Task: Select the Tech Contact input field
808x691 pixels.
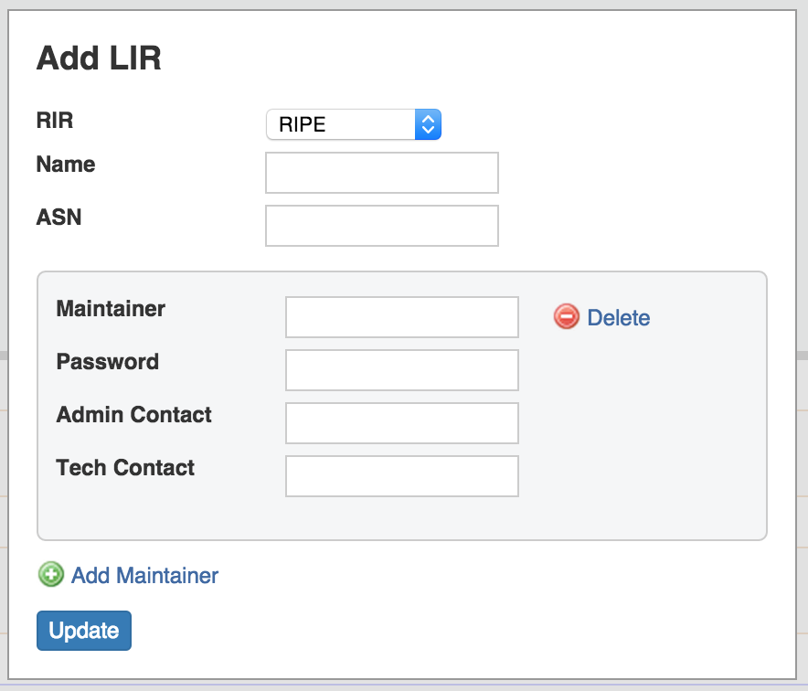Action: 401,476
